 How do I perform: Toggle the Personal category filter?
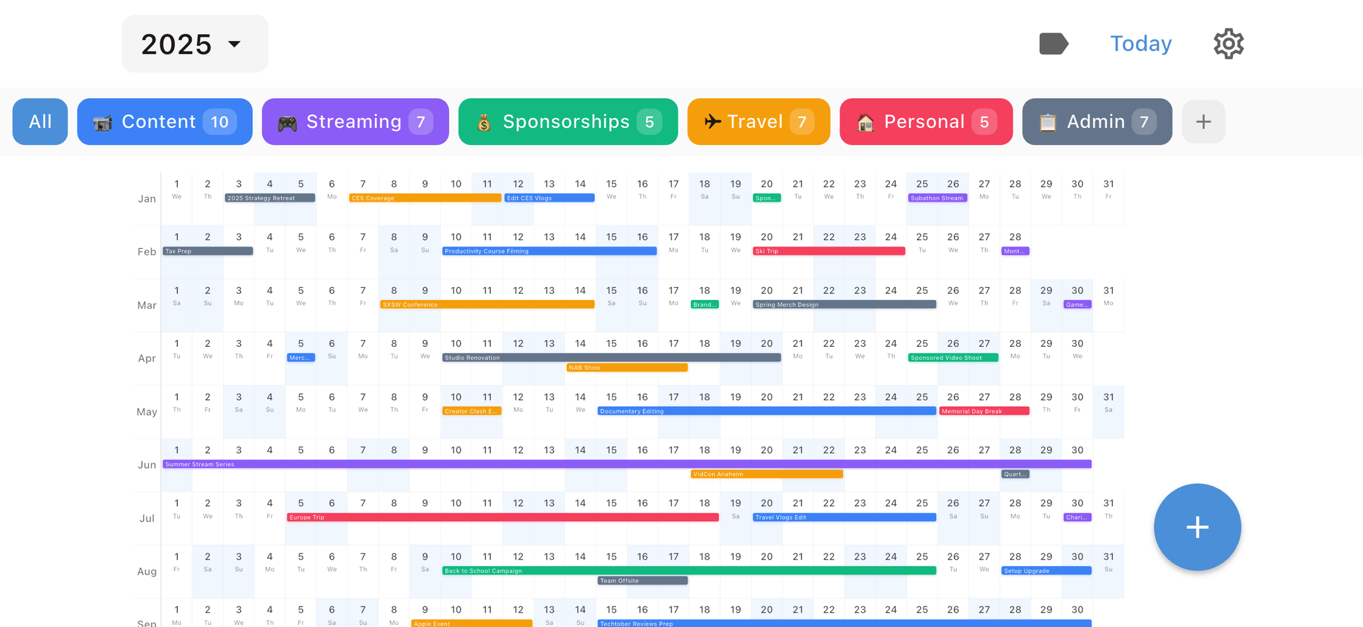click(x=925, y=121)
